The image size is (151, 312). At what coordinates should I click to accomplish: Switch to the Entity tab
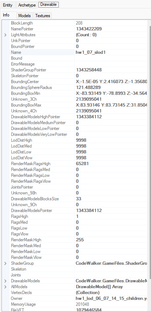click(8, 5)
